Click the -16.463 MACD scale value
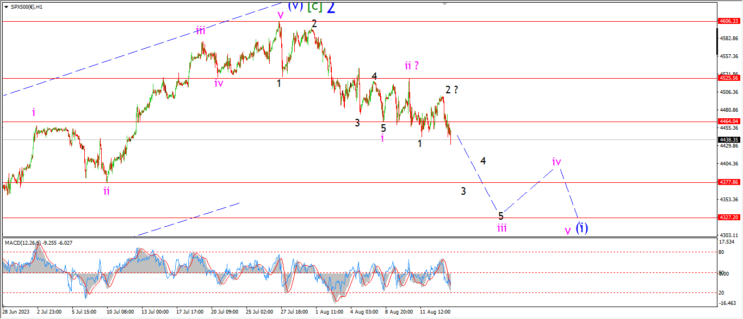Viewport: 743px width, 319px height. 727,303
